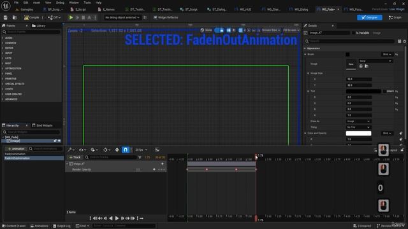Select the WG_Fade root in Hierarchy

point(11,137)
